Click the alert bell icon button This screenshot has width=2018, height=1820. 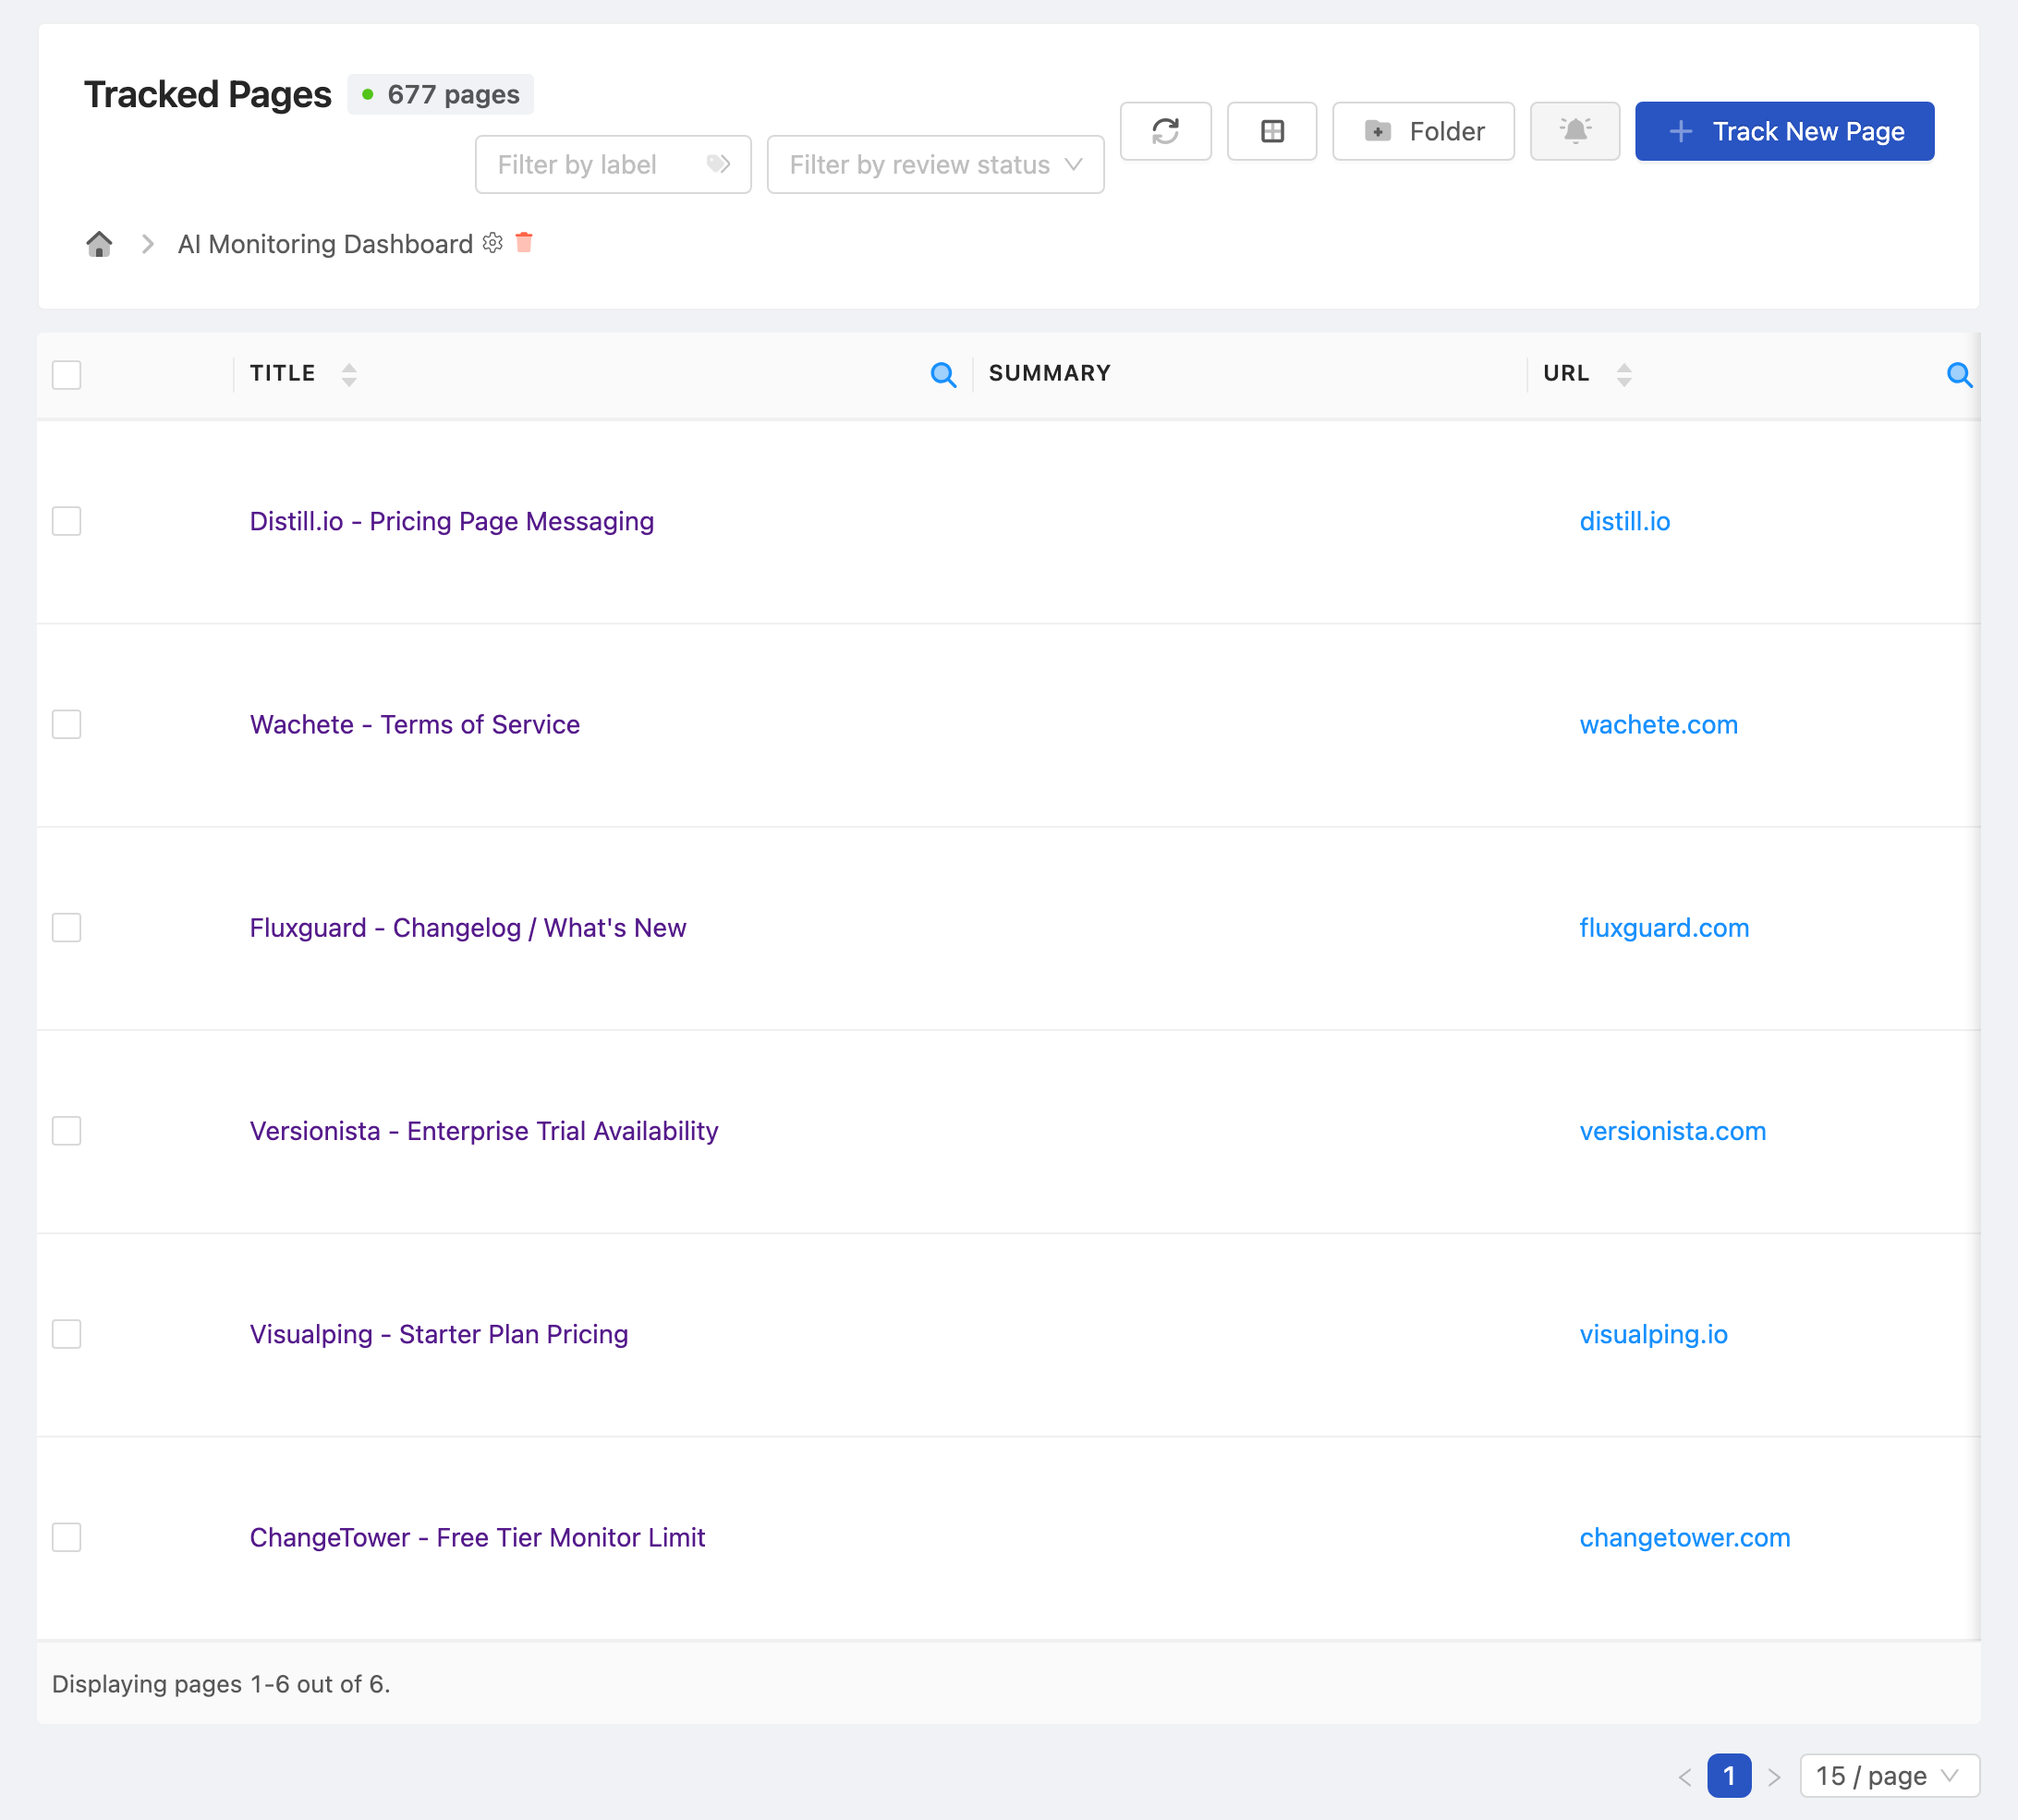click(1574, 131)
